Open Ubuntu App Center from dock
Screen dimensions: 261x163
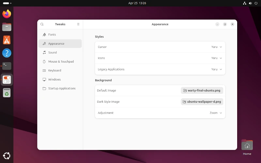7,40
